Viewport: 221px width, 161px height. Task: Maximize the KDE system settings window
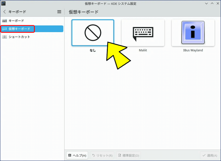pyautogui.click(x=212, y=4)
